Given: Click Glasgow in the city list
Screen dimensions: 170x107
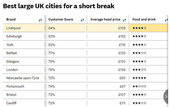Looking at the screenshot, I should 13,62.
